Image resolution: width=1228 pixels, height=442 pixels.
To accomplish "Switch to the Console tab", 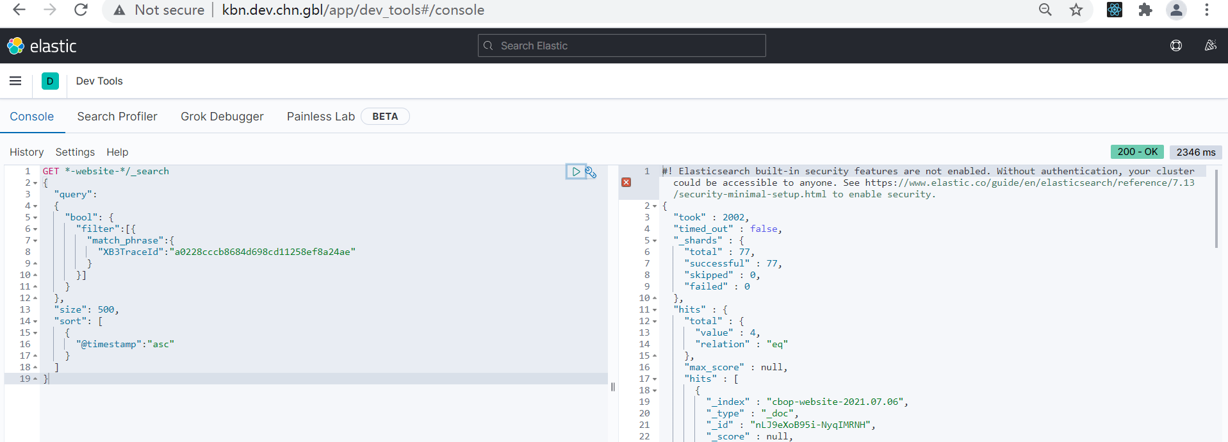I will [32, 117].
